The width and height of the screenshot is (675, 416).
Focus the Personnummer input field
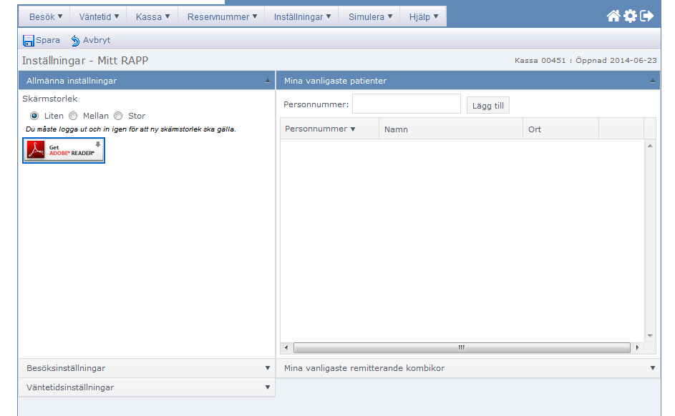pyautogui.click(x=407, y=104)
